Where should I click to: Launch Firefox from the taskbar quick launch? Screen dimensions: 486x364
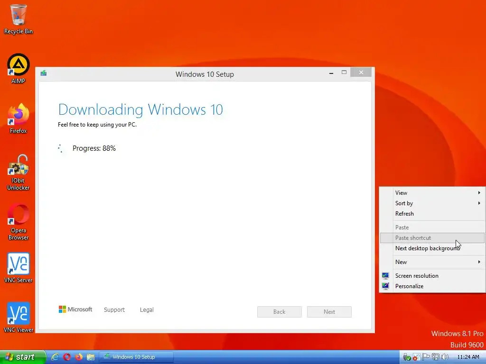[x=79, y=357]
